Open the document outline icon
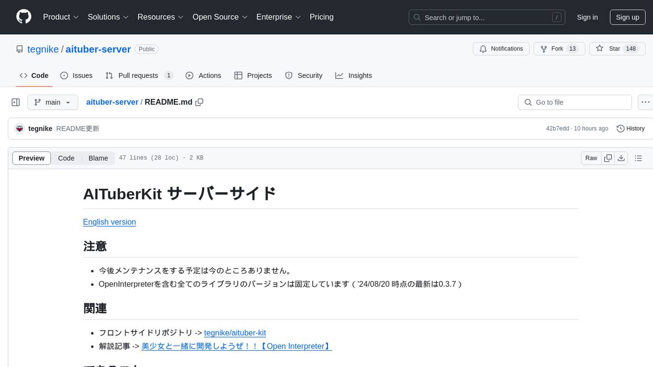Screen dimensions: 653x367 tap(638, 158)
